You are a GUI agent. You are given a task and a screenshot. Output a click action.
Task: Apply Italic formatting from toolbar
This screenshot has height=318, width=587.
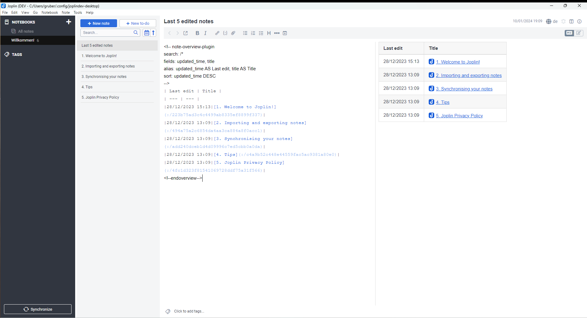(205, 33)
